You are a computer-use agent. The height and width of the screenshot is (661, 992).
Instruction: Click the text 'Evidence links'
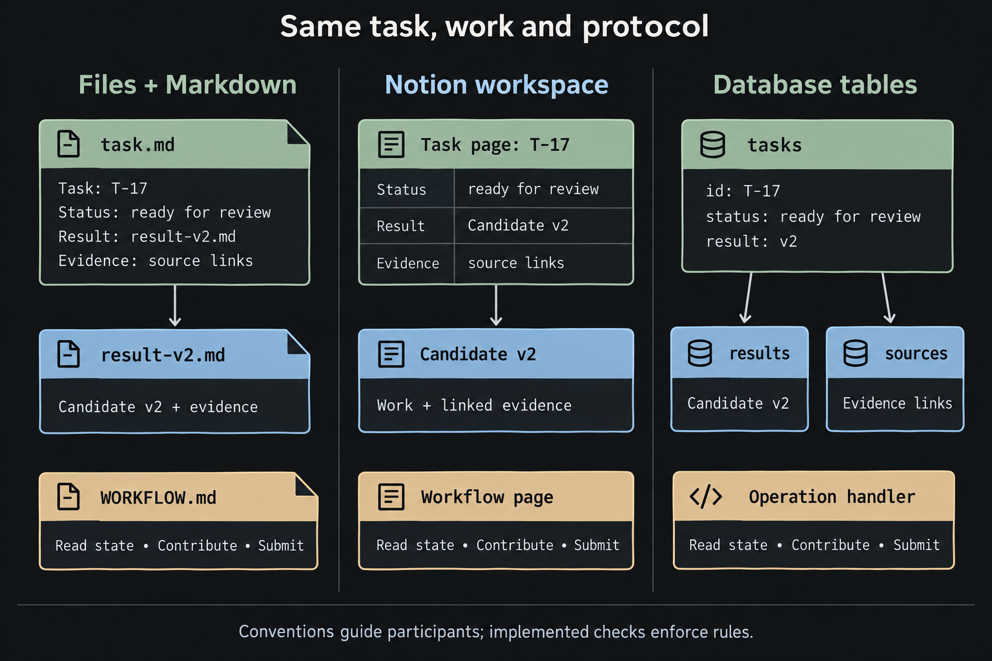pyautogui.click(x=897, y=403)
